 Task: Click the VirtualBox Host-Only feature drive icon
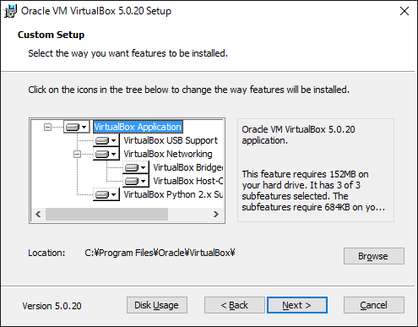132,181
